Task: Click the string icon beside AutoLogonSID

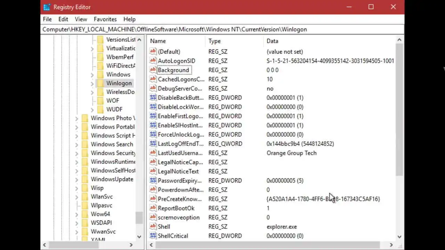Action: pyautogui.click(x=153, y=61)
